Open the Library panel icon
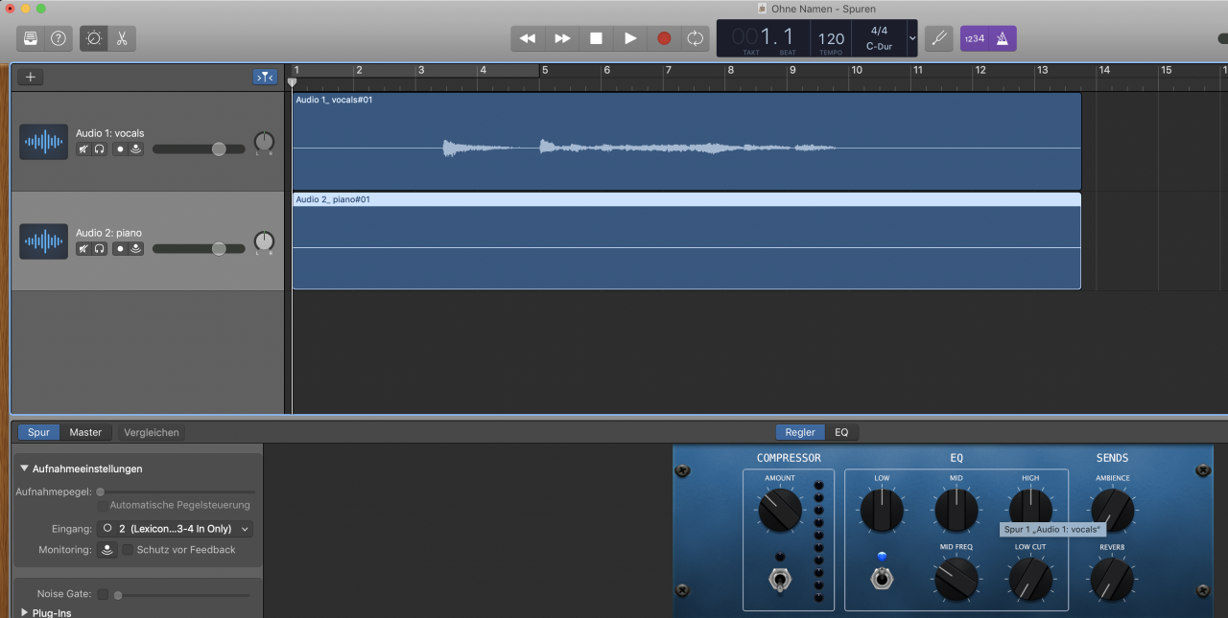 31,38
